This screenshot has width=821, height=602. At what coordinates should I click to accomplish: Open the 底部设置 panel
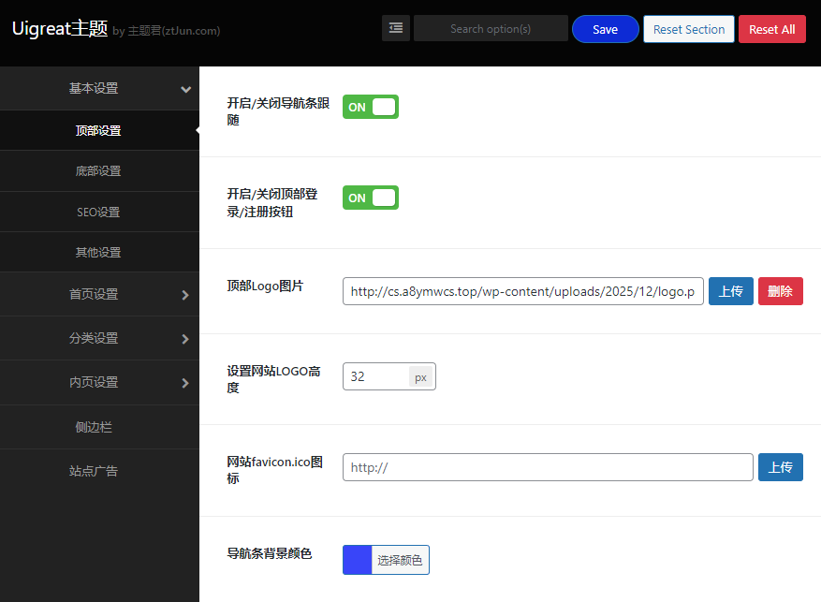click(99, 170)
